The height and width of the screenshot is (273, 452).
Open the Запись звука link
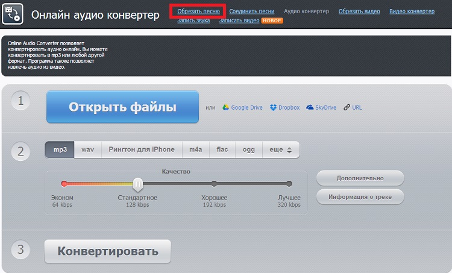(193, 20)
